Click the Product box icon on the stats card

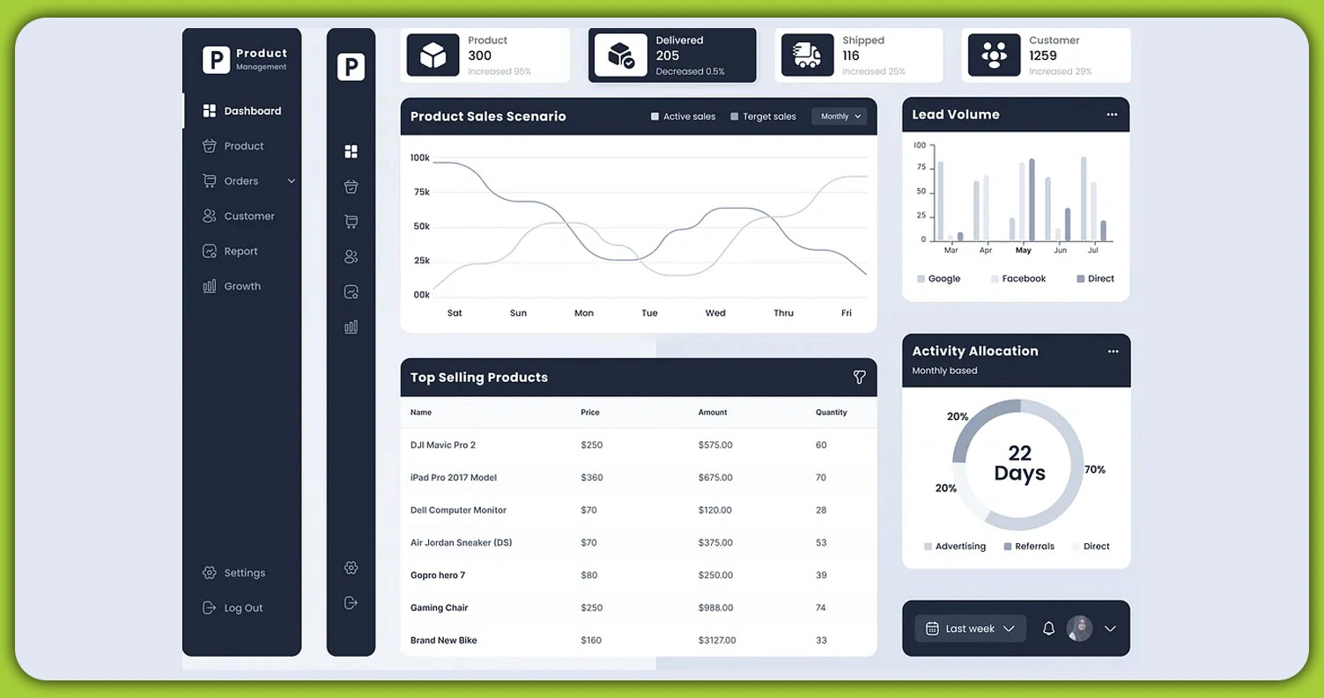point(432,54)
